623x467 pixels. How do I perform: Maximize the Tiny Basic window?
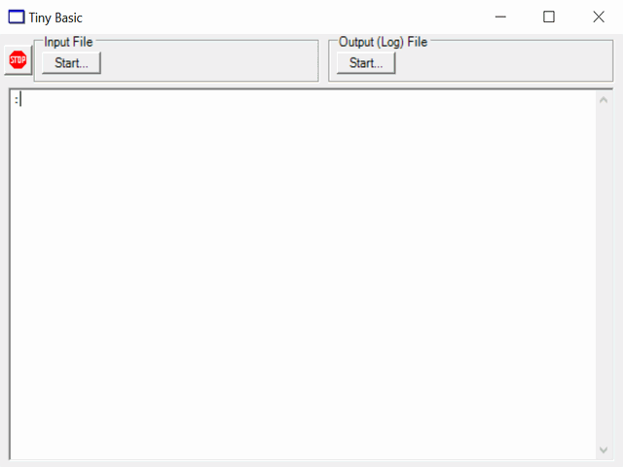(x=549, y=18)
